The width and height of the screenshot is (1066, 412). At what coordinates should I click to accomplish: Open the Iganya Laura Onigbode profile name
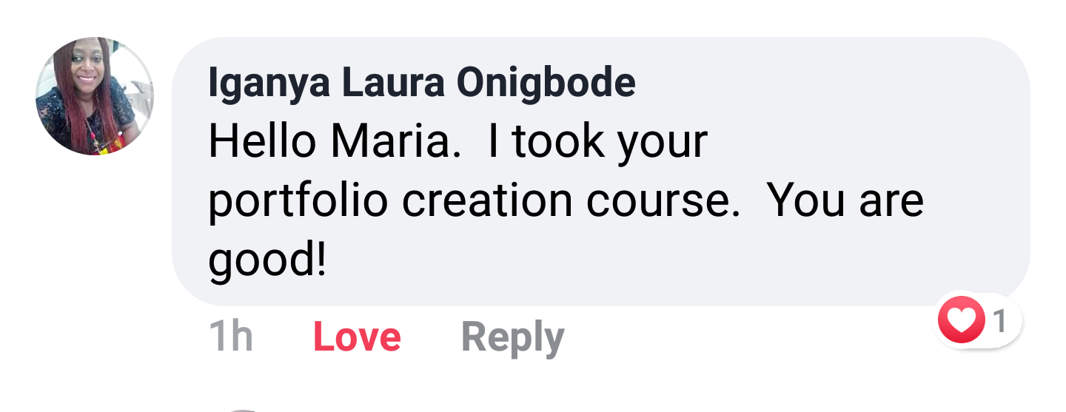(x=421, y=83)
